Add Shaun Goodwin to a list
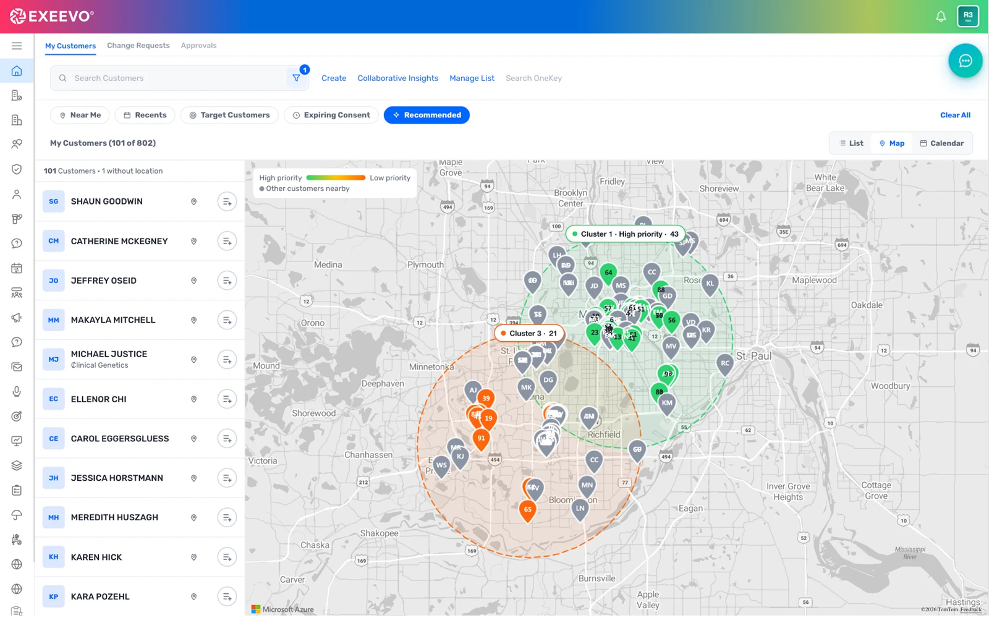 pyautogui.click(x=227, y=201)
